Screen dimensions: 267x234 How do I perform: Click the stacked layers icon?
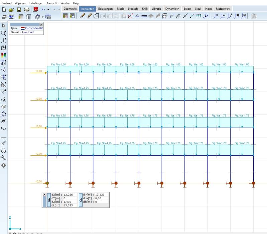point(4,17)
